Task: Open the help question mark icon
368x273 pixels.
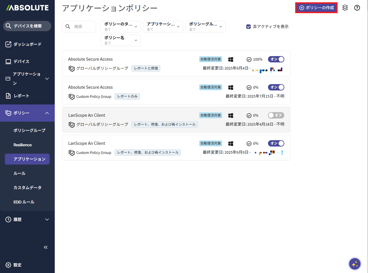Action: [x=357, y=8]
